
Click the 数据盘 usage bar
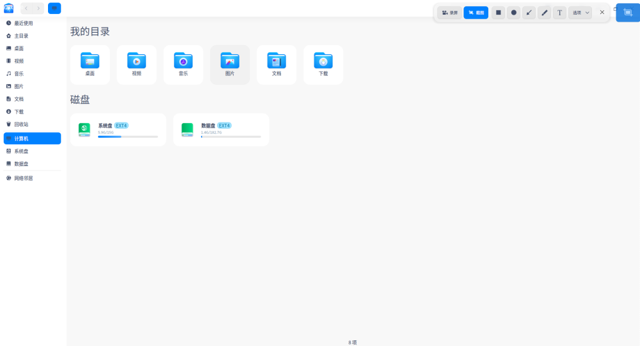(x=230, y=137)
